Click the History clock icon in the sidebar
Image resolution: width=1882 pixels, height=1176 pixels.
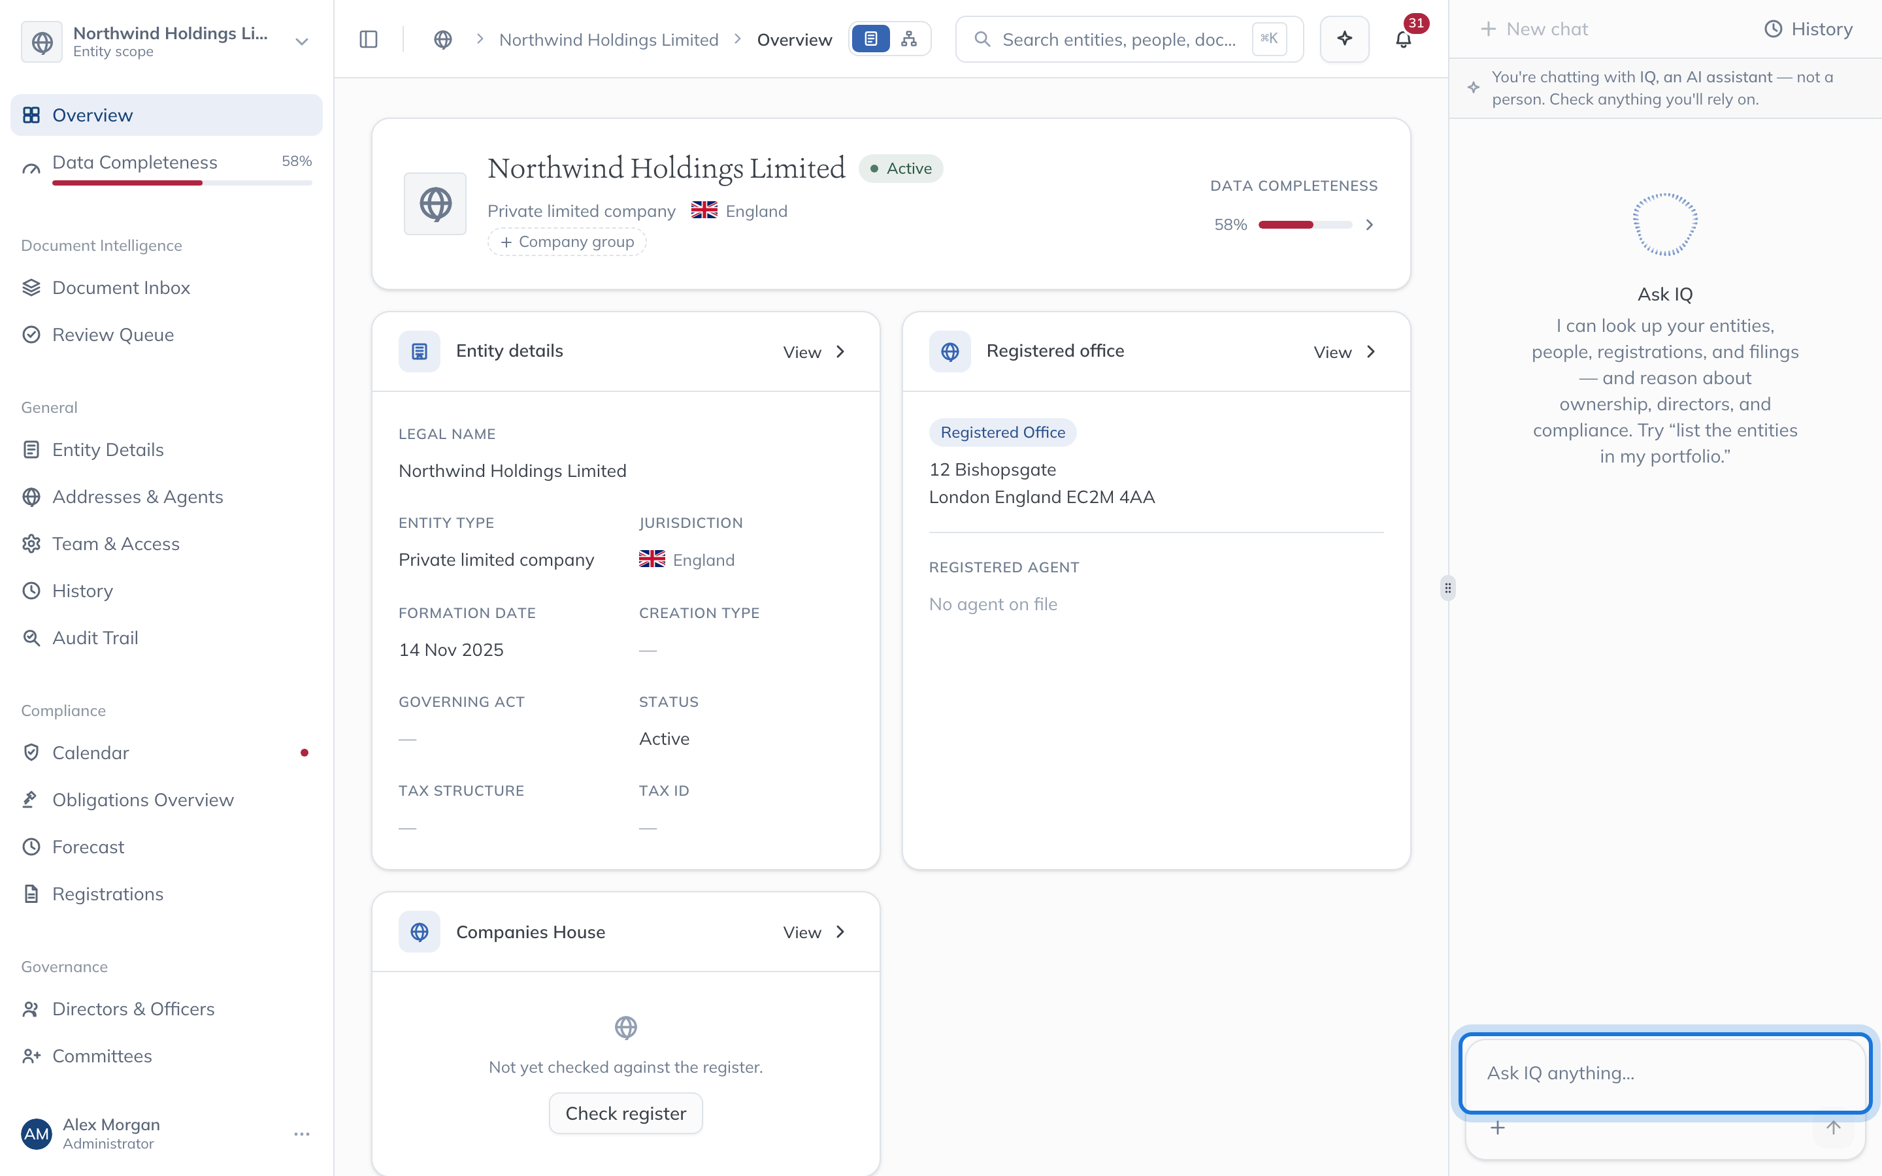click(x=31, y=591)
